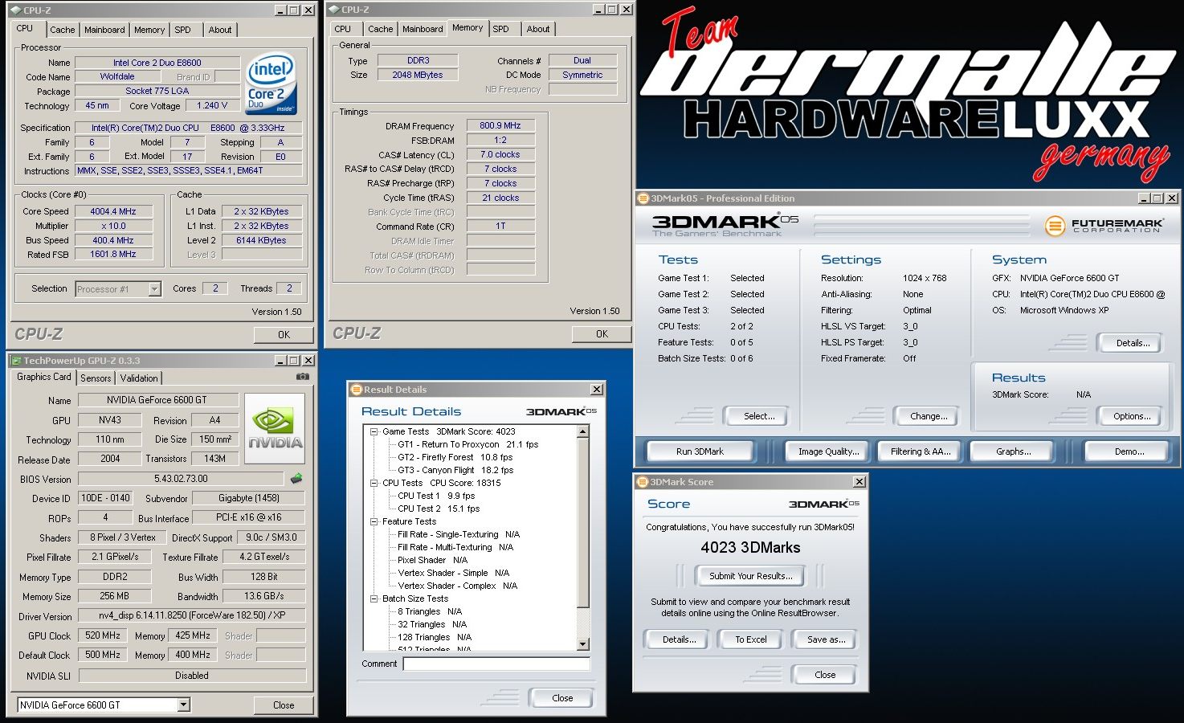Select GT1 - Return To Proxycon row
This screenshot has height=723, width=1184.
[x=468, y=444]
